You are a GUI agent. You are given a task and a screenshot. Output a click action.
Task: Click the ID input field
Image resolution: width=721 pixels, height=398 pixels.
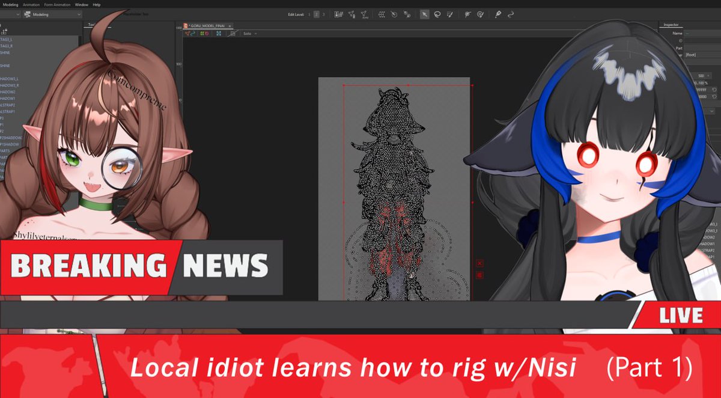pos(702,41)
